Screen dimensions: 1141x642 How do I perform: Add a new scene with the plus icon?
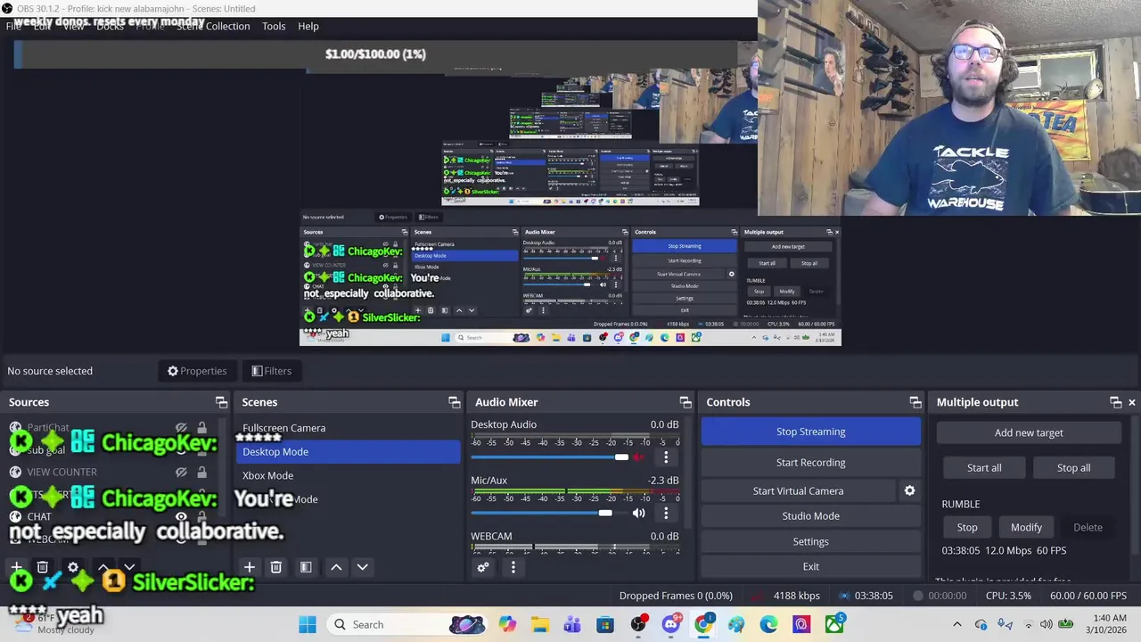250,567
